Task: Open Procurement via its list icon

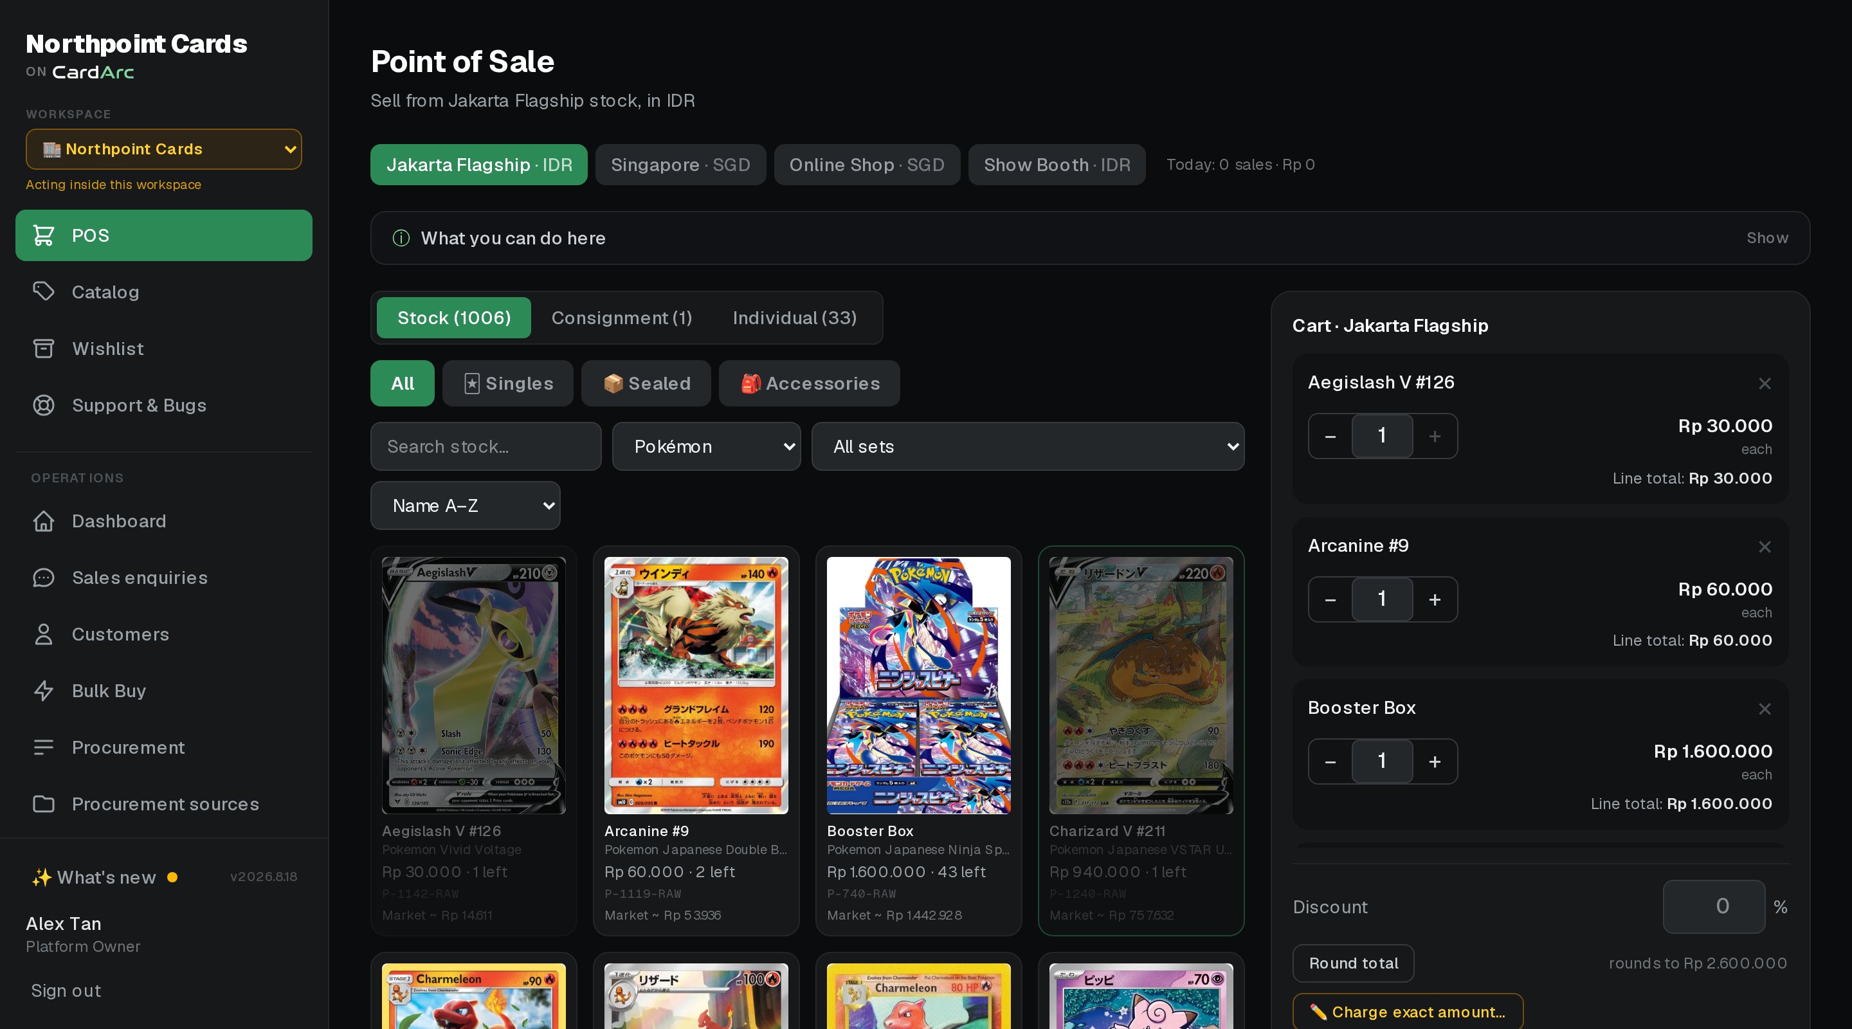Action: pyautogui.click(x=44, y=747)
